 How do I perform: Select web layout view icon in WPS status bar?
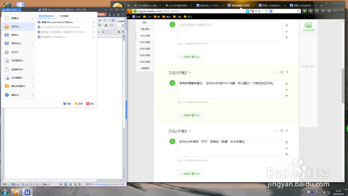tap(76, 184)
